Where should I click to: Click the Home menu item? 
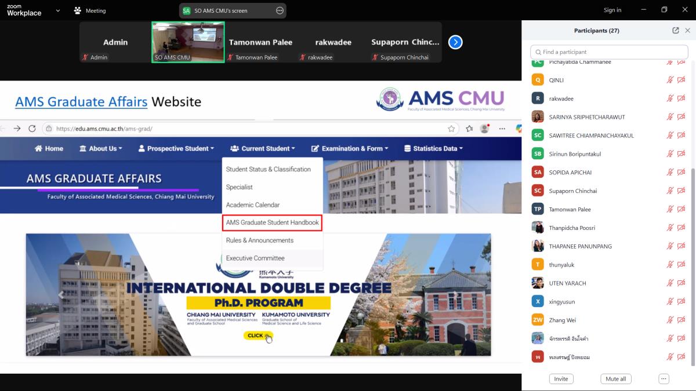coord(49,148)
